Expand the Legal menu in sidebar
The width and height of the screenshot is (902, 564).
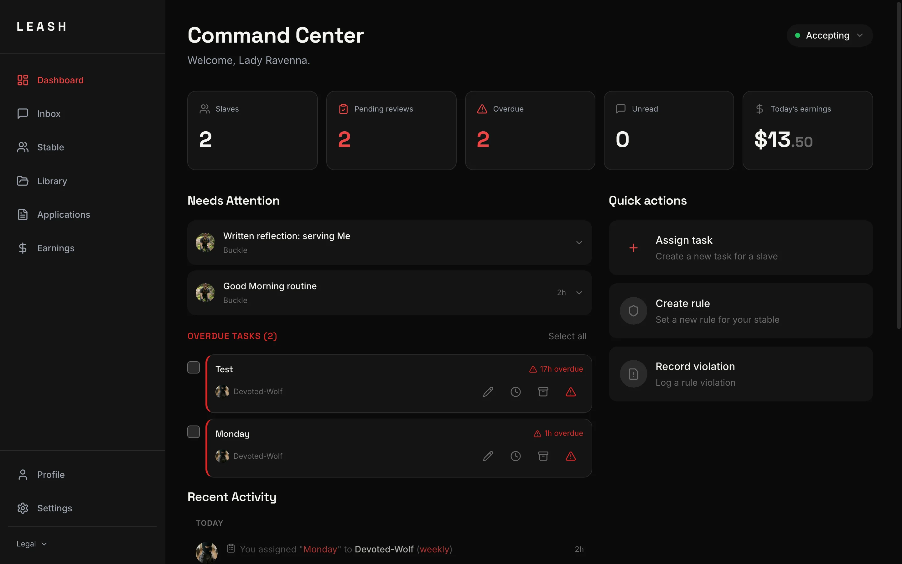(32, 544)
